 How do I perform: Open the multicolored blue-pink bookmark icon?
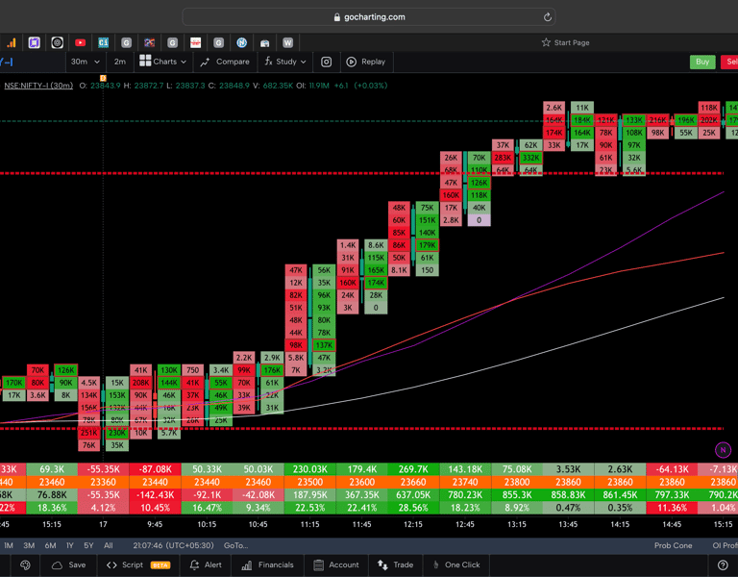pos(149,43)
